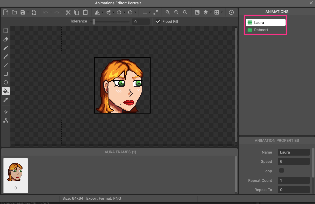
Task: Enable the Loop checkbox
Action: point(282,171)
